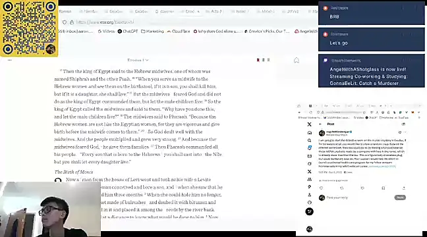Switch to the Acts browser tab
The image size is (427, 237).
214,11
